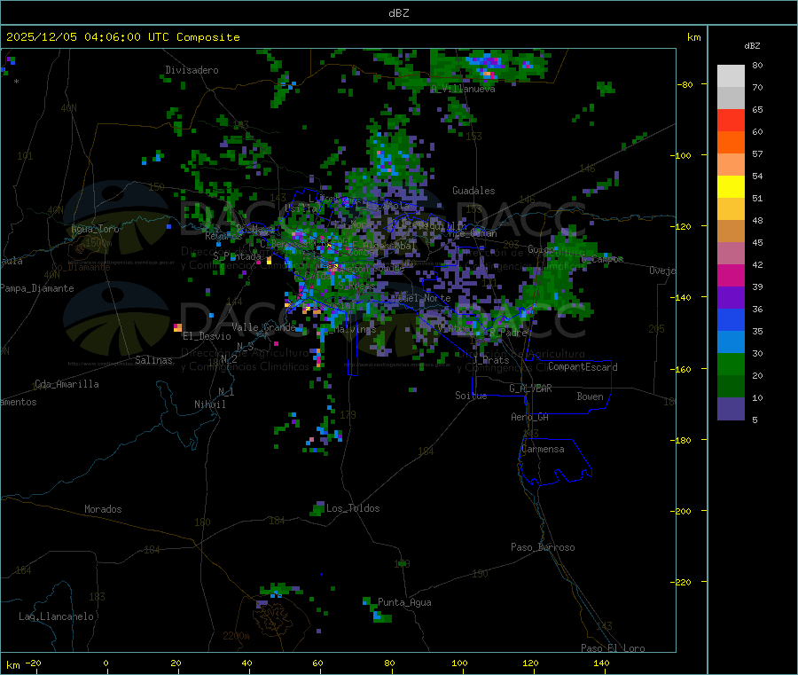Click the red 60-65 dBZ legend band
The height and width of the screenshot is (675, 798).
(x=731, y=120)
